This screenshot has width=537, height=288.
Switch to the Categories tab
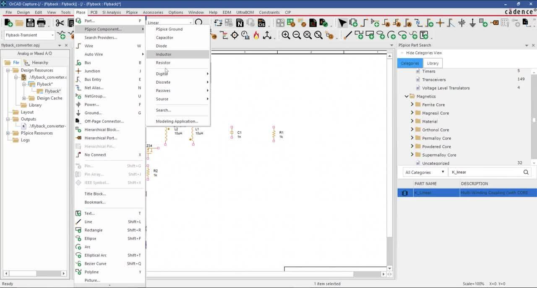click(410, 63)
